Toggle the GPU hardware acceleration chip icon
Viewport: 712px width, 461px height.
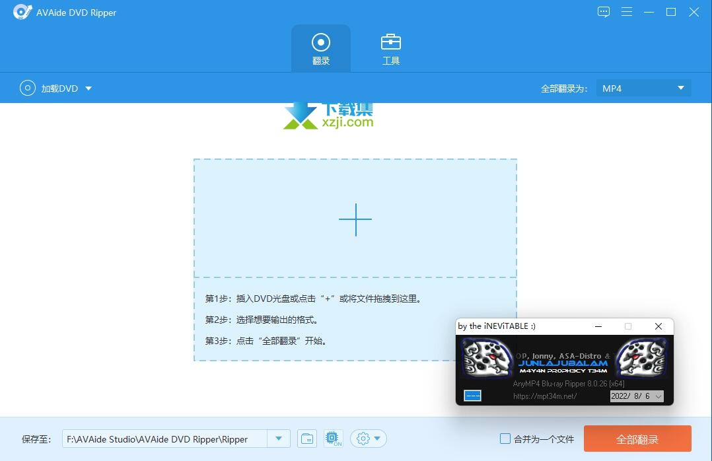click(334, 439)
